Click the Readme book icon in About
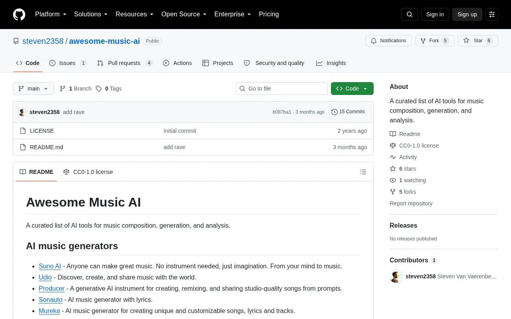This screenshot has width=511, height=319. coord(393,134)
